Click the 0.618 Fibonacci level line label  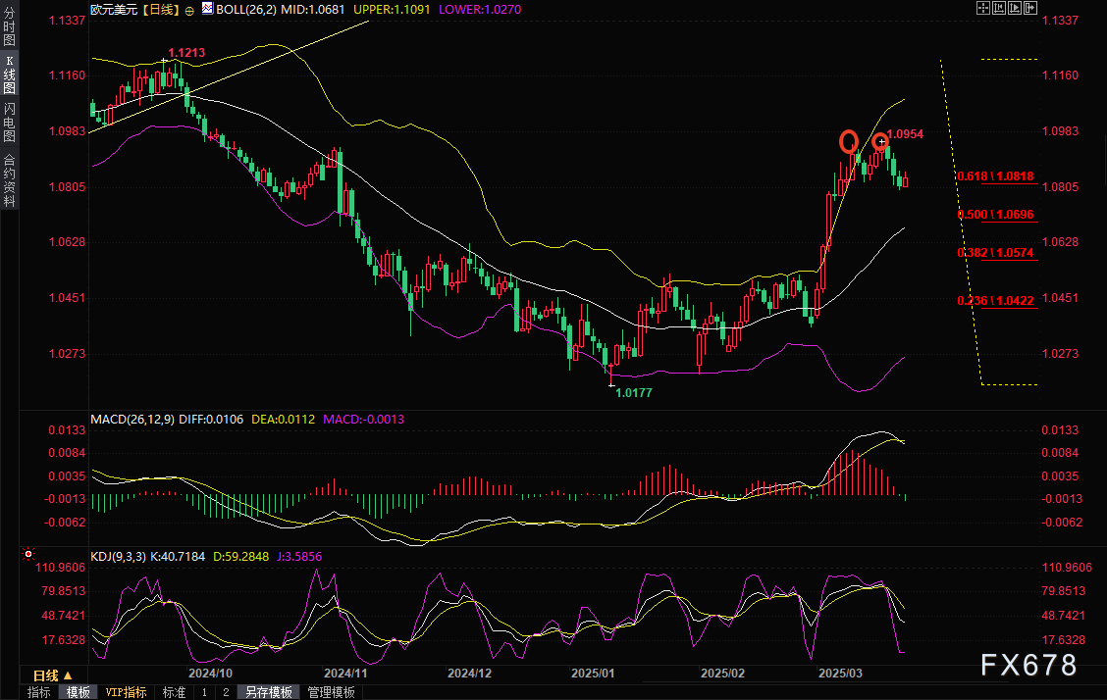coord(994,176)
